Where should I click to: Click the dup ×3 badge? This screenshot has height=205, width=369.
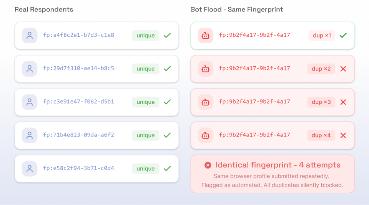(321, 102)
